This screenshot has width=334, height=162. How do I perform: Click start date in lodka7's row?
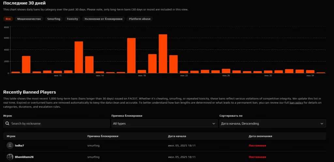pos(182,146)
